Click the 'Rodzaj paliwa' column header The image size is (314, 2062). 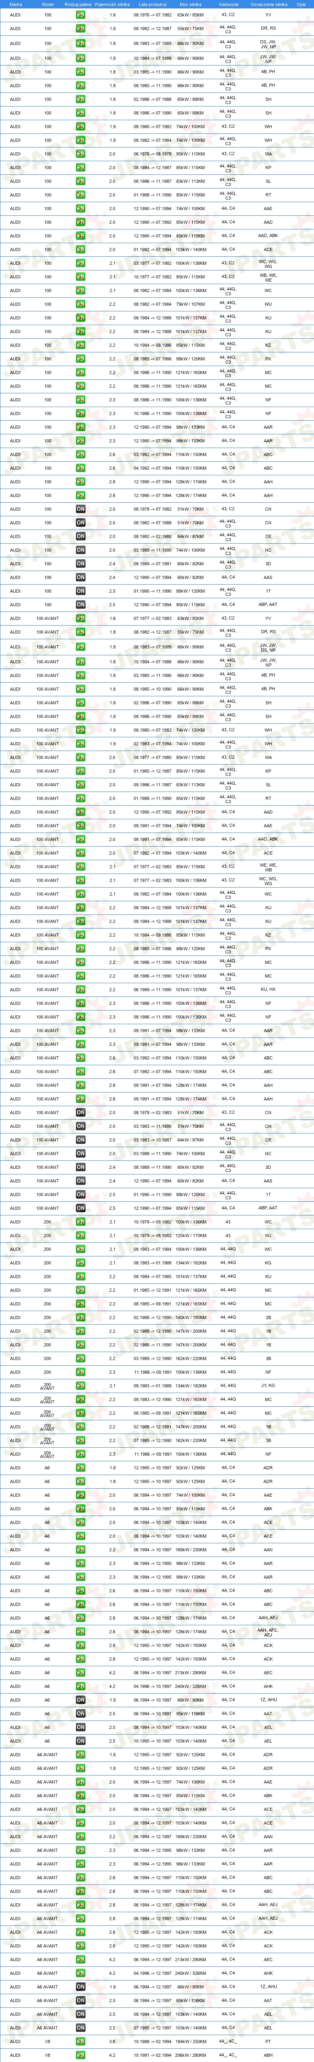pos(77,4)
